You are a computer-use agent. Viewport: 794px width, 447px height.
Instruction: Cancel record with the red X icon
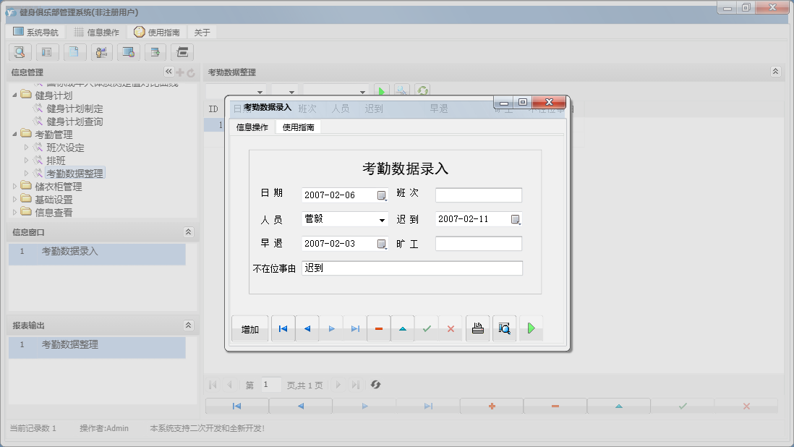click(x=452, y=328)
